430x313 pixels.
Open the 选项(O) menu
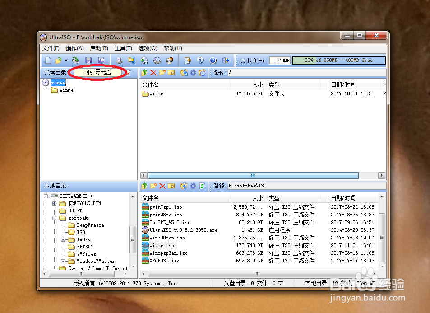(x=148, y=48)
